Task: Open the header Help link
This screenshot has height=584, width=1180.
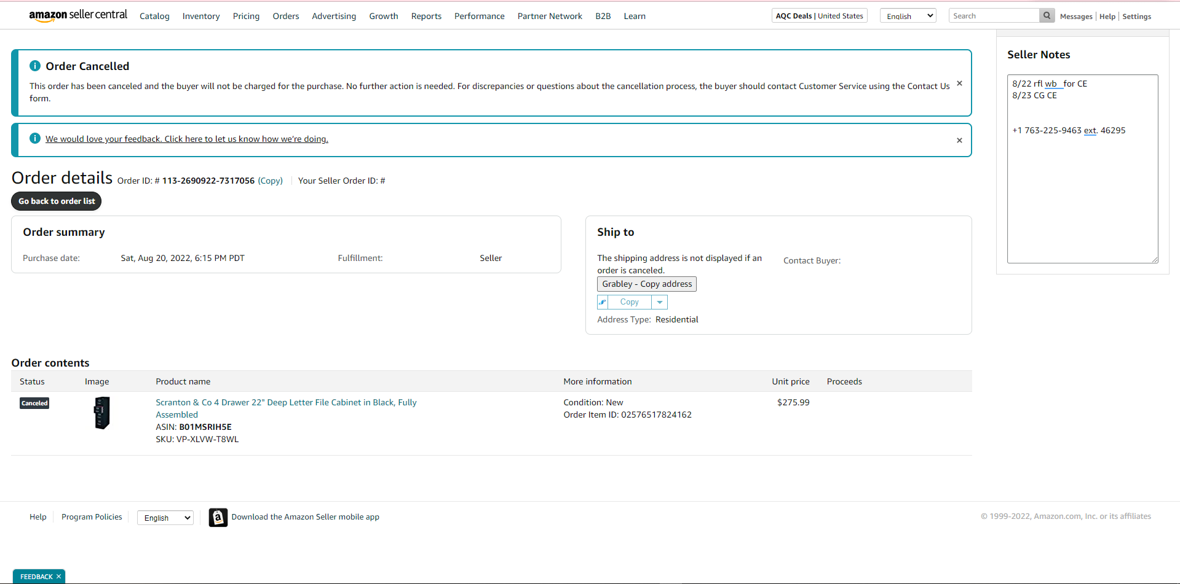Action: pyautogui.click(x=1107, y=17)
